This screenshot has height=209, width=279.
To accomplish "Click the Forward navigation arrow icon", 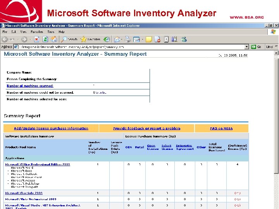I will coord(24,39).
